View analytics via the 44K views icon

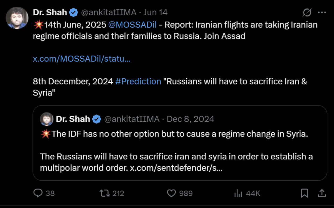(237, 193)
